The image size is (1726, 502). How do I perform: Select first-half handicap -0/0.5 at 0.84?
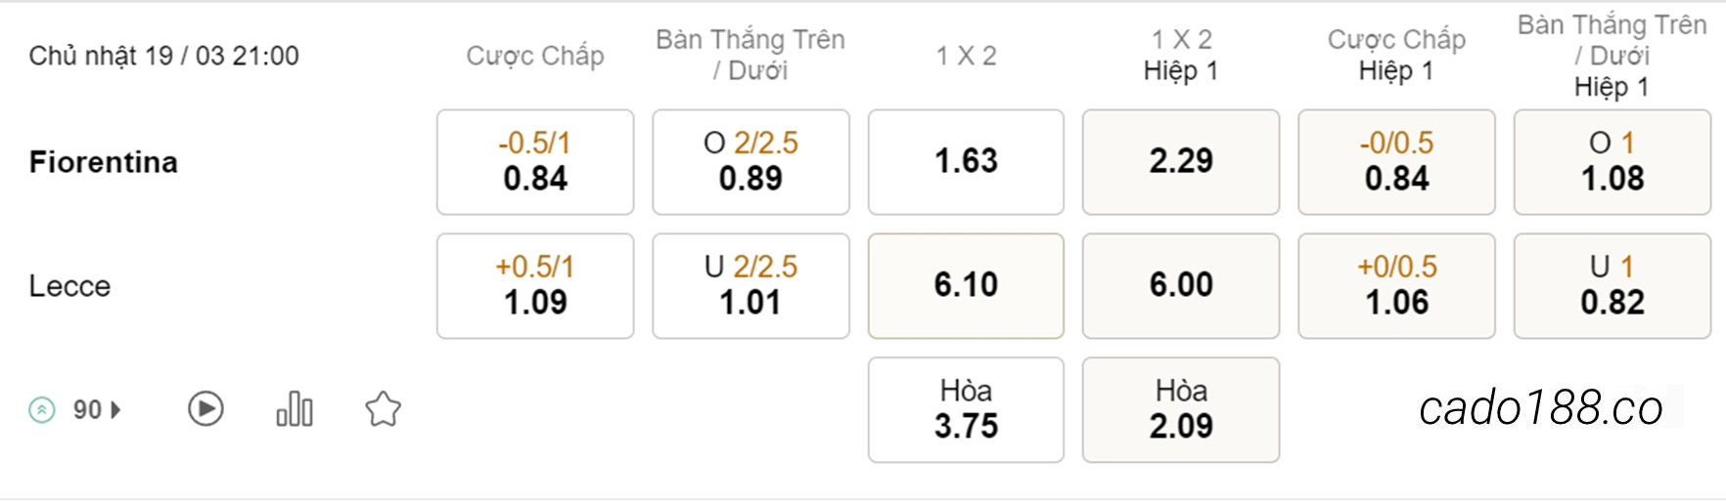tap(1396, 162)
